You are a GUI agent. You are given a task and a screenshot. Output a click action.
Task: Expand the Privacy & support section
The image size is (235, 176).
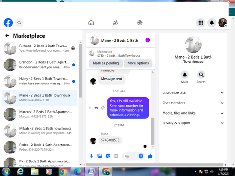pos(193,123)
